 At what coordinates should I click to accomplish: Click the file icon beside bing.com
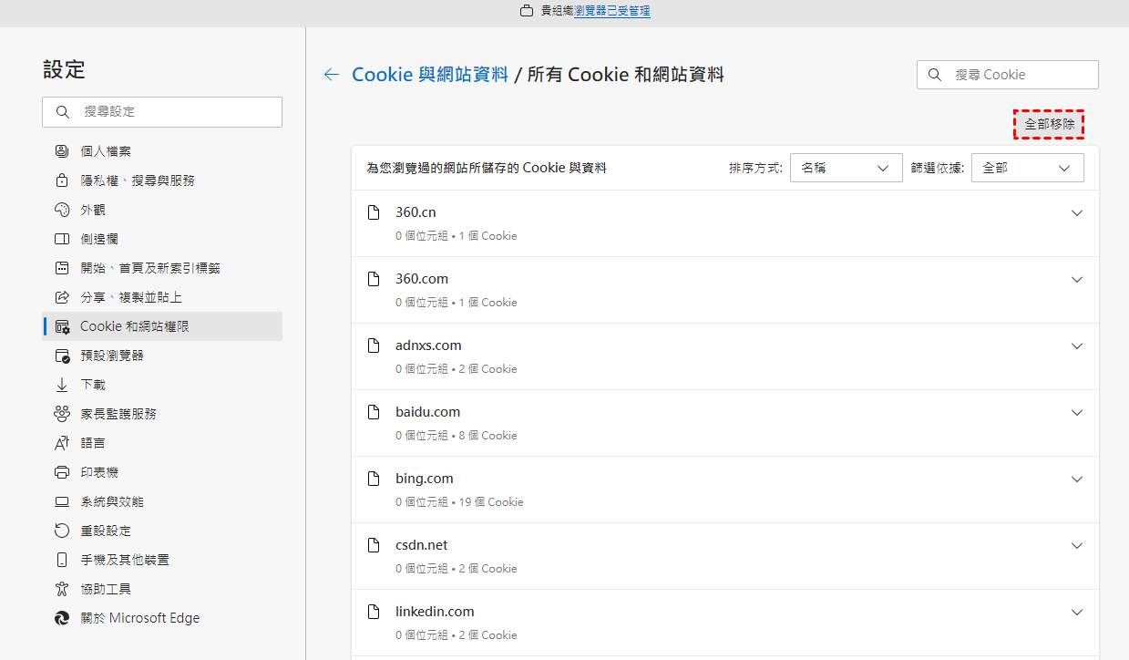[x=373, y=479]
